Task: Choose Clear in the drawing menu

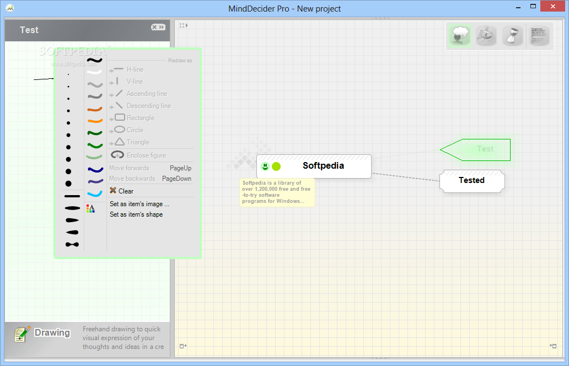Action: pos(126,191)
